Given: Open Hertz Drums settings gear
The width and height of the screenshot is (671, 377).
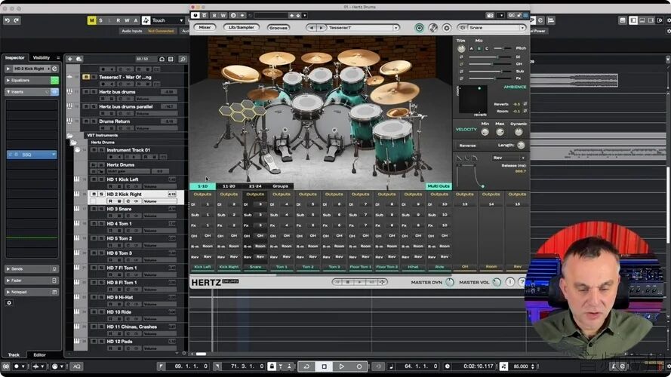Looking at the screenshot, I should pyautogui.click(x=446, y=28).
